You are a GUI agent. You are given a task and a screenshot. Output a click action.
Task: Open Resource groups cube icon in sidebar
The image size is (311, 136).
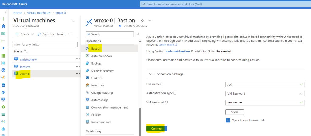coord(3,63)
